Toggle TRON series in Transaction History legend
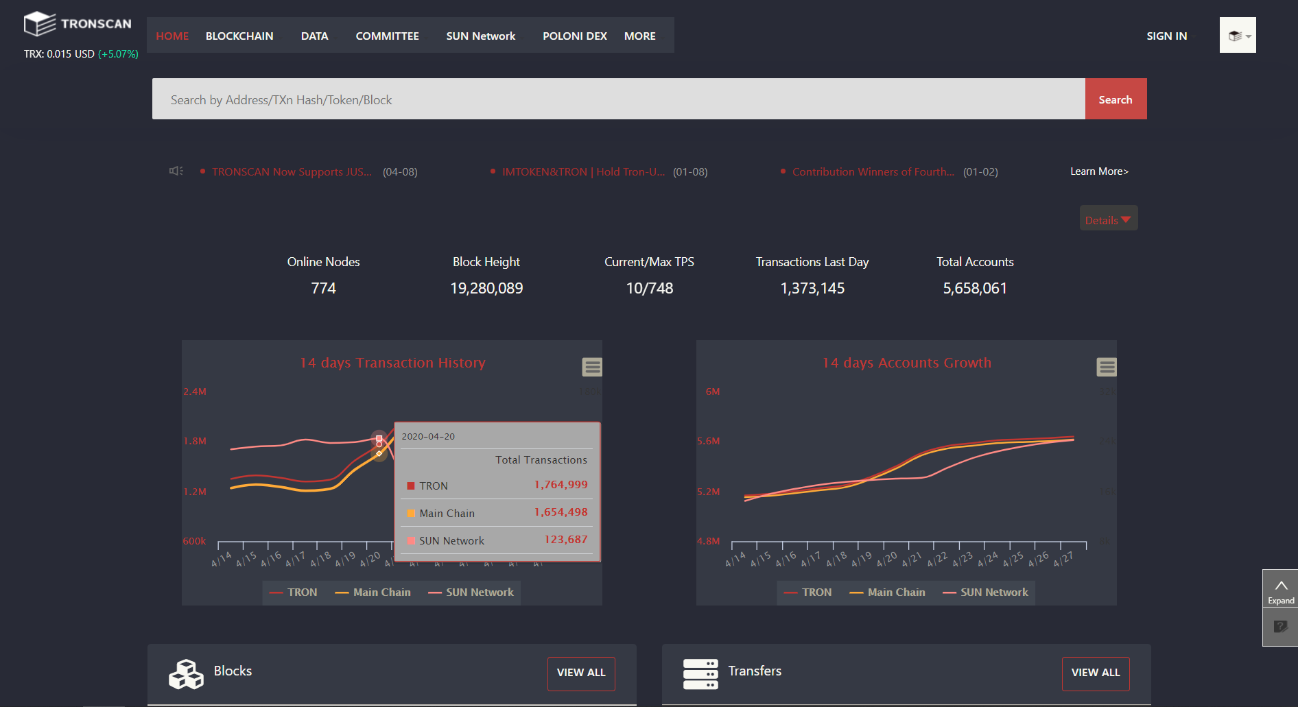This screenshot has height=707, width=1298. (x=294, y=592)
